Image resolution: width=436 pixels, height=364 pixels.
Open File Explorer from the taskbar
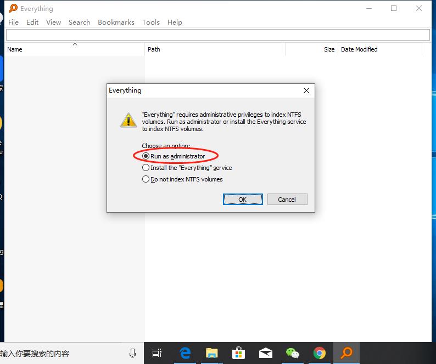212,353
